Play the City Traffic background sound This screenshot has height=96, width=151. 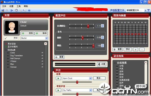coord(58,90)
